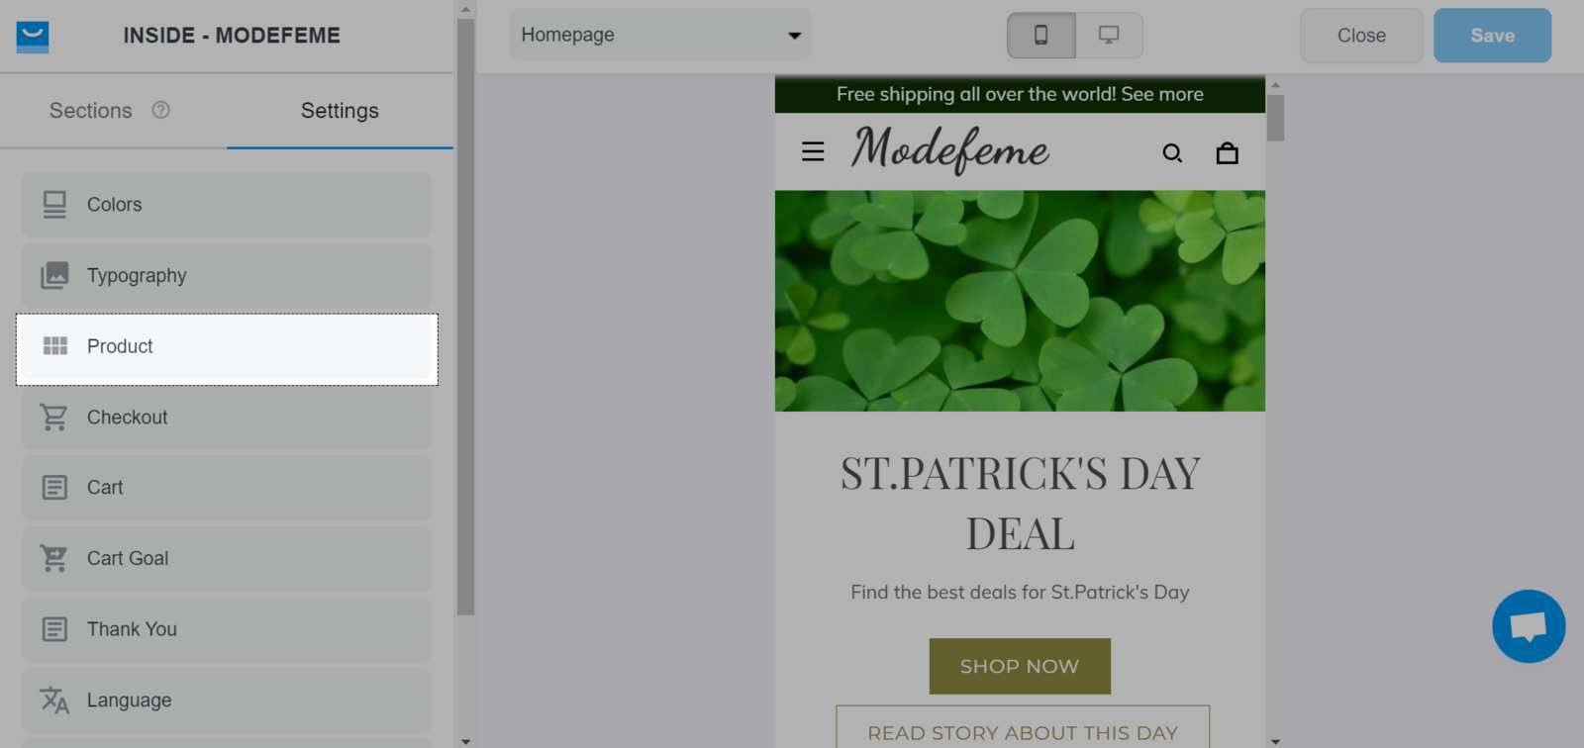Open the Homepage page selector dropdown
The image size is (1584, 748).
pos(660,35)
